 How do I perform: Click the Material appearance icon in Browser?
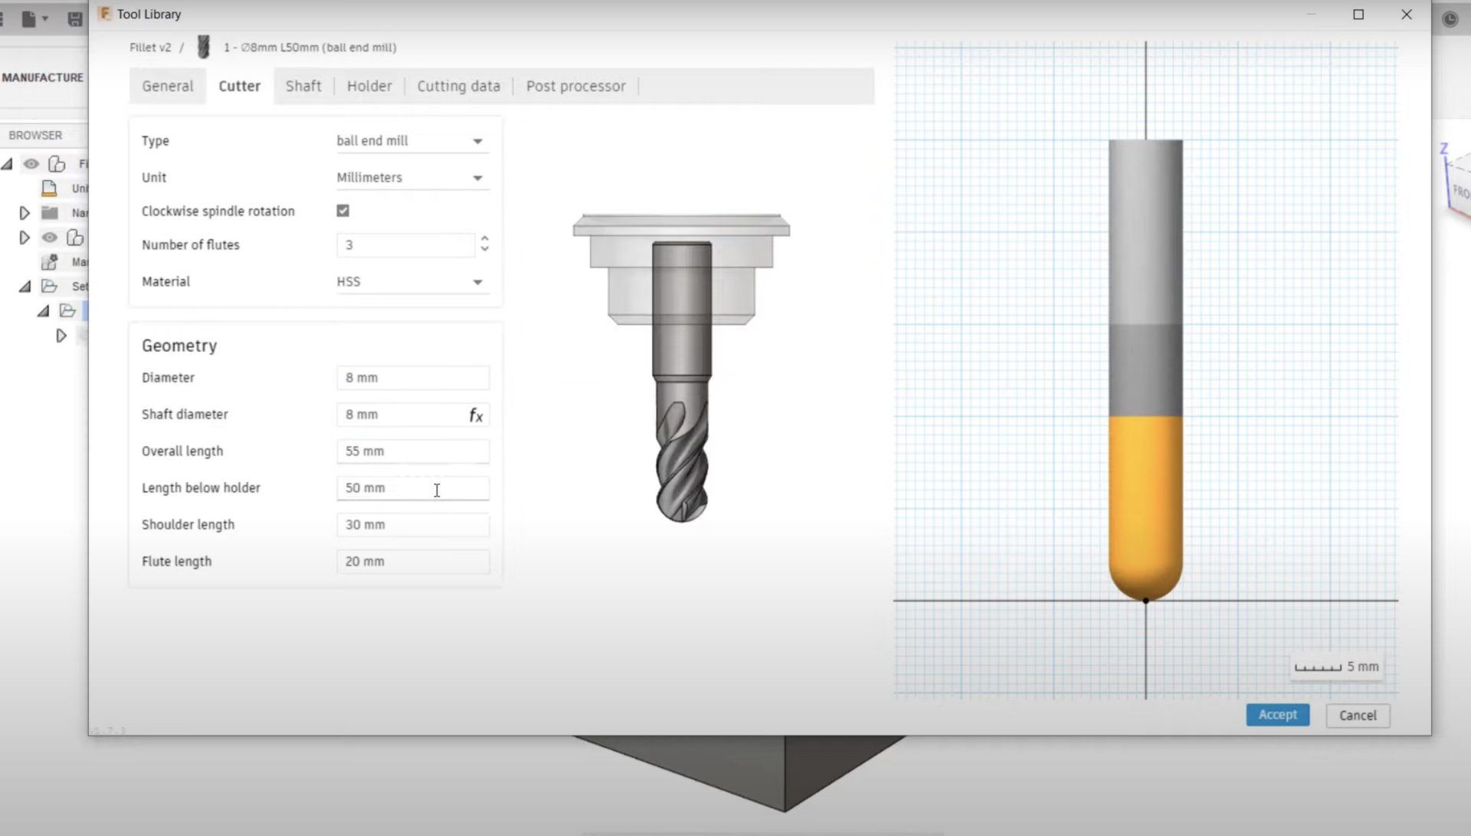(48, 261)
